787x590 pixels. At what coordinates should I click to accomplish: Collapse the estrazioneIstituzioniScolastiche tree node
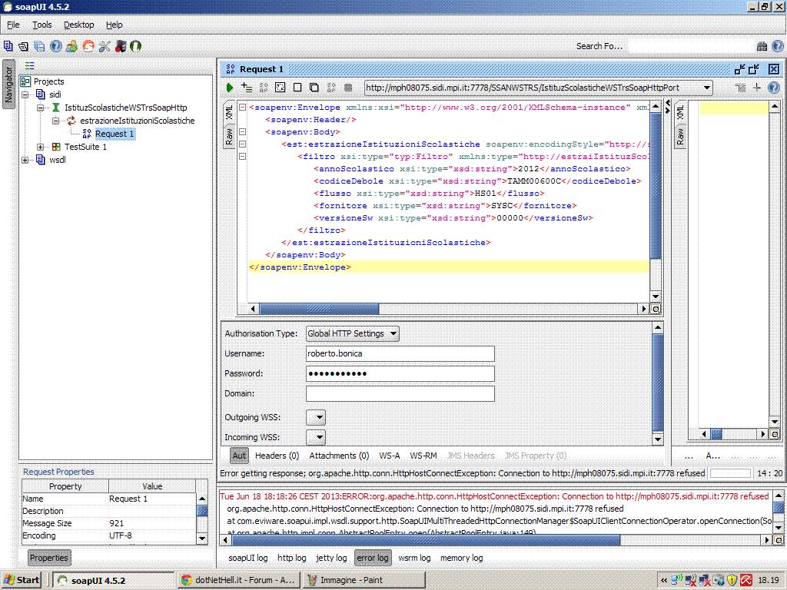55,121
